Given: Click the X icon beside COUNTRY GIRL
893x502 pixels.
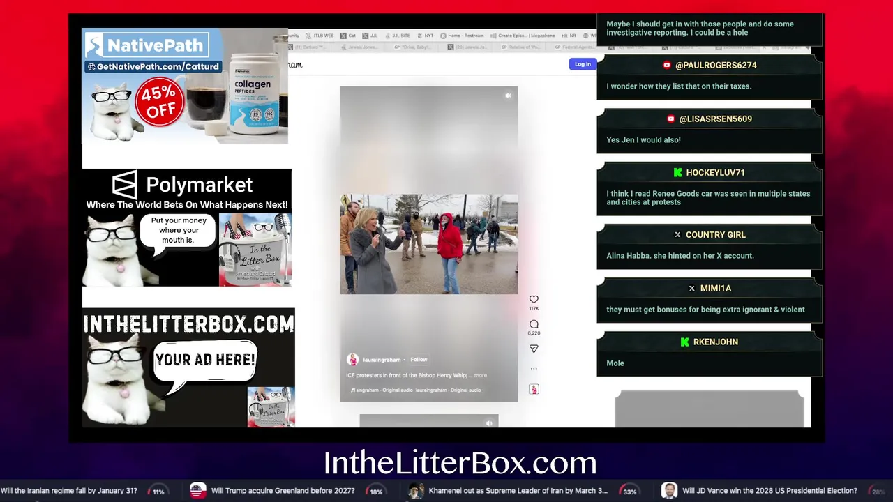Looking at the screenshot, I should (x=677, y=235).
